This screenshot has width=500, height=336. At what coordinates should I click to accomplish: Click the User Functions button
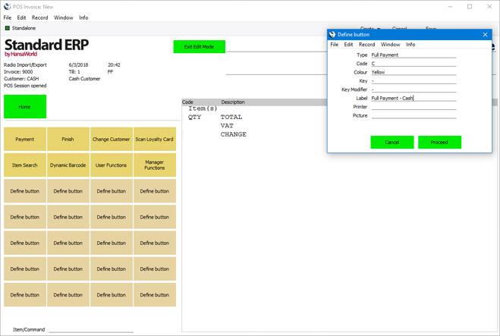click(x=112, y=165)
